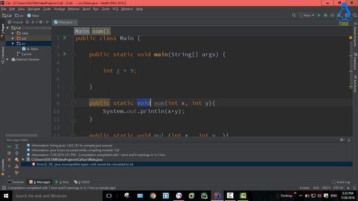Open the Build menu
358x201 pixels.
point(86,9)
